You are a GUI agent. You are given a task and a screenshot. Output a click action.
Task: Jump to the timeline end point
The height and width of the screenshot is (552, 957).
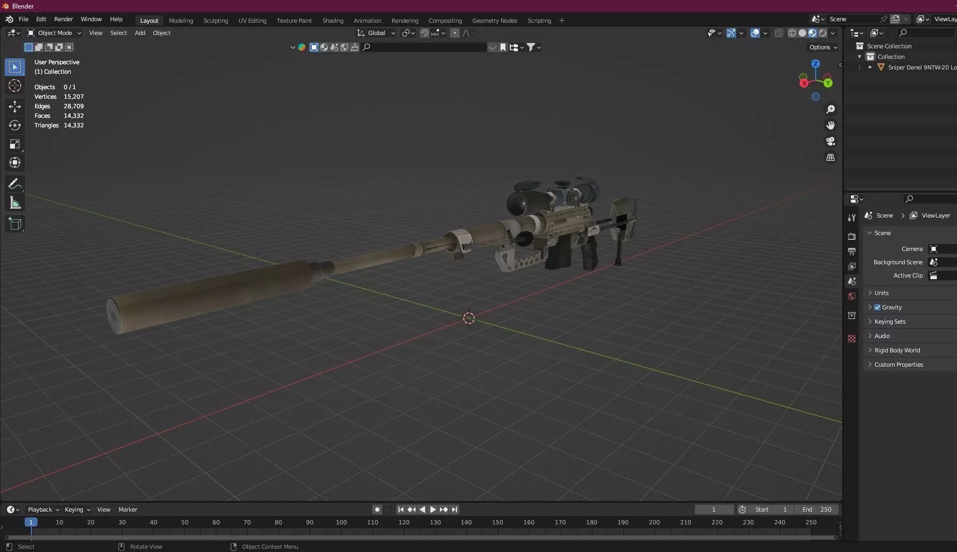pyautogui.click(x=454, y=510)
